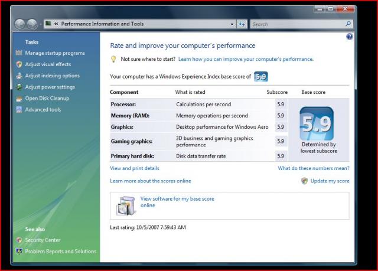378x271 pixels.
Task: Launch Open Disk Cleanup
Action: (x=47, y=98)
